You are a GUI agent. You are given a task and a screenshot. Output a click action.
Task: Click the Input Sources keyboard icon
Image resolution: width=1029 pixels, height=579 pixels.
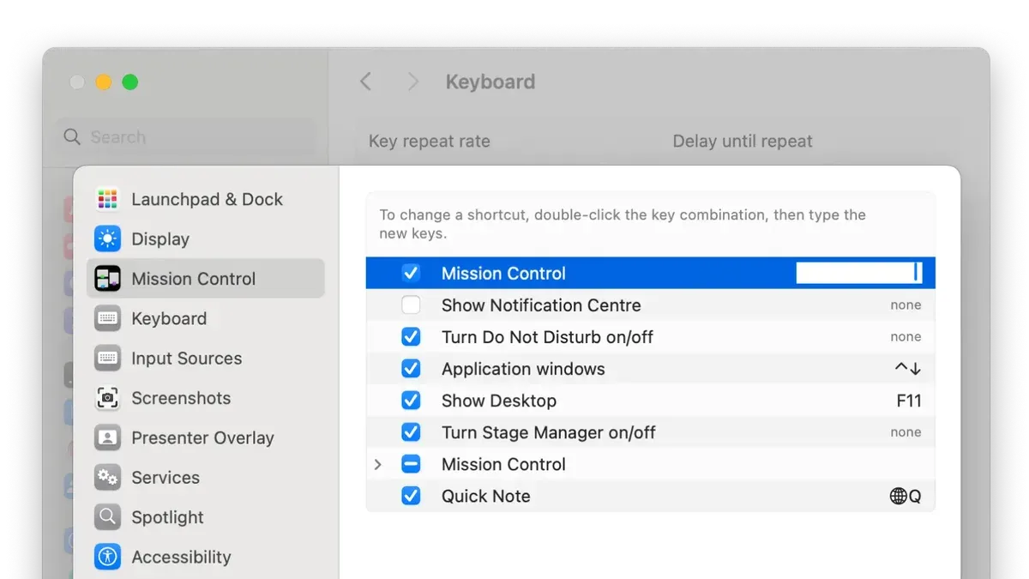click(x=107, y=358)
